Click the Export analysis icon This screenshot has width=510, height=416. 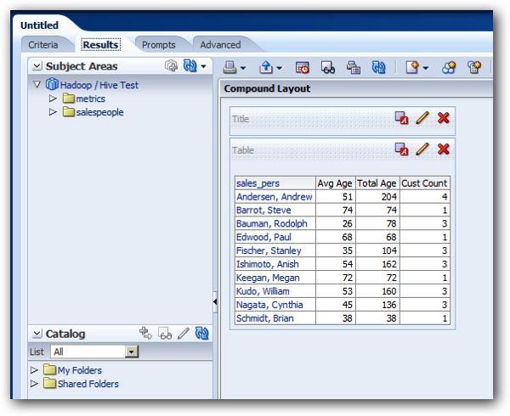266,67
